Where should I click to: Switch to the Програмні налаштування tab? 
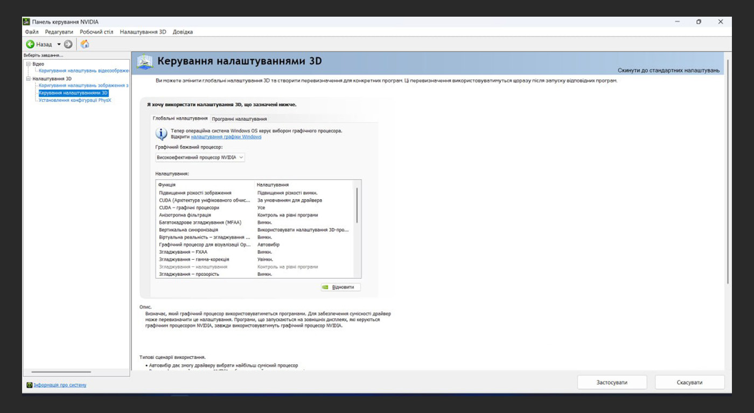[239, 119]
